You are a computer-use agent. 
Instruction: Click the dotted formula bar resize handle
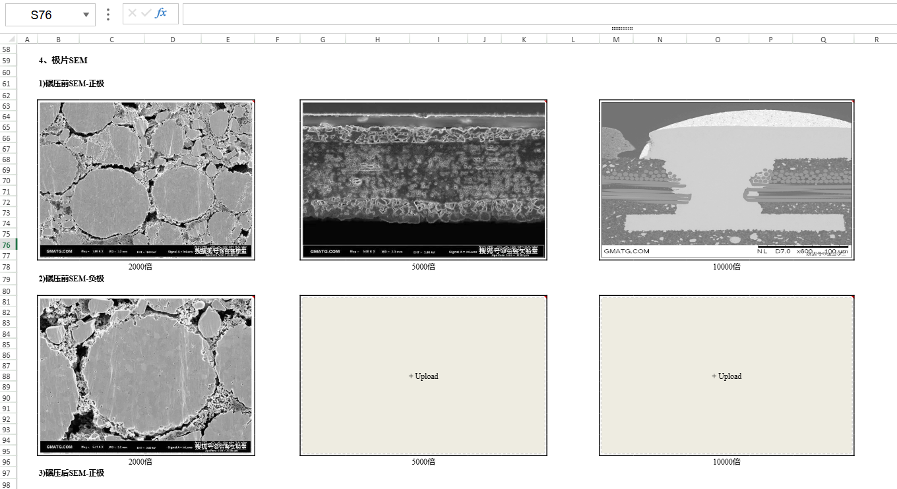[621, 28]
